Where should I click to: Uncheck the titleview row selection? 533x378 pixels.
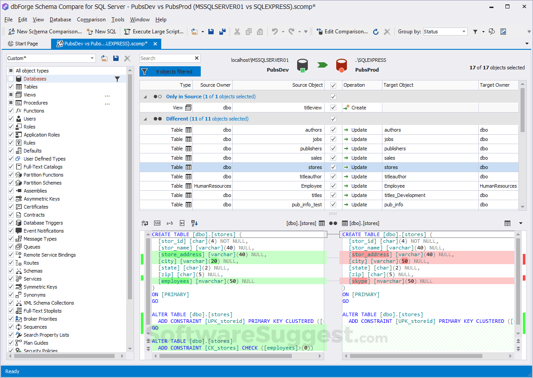click(333, 107)
